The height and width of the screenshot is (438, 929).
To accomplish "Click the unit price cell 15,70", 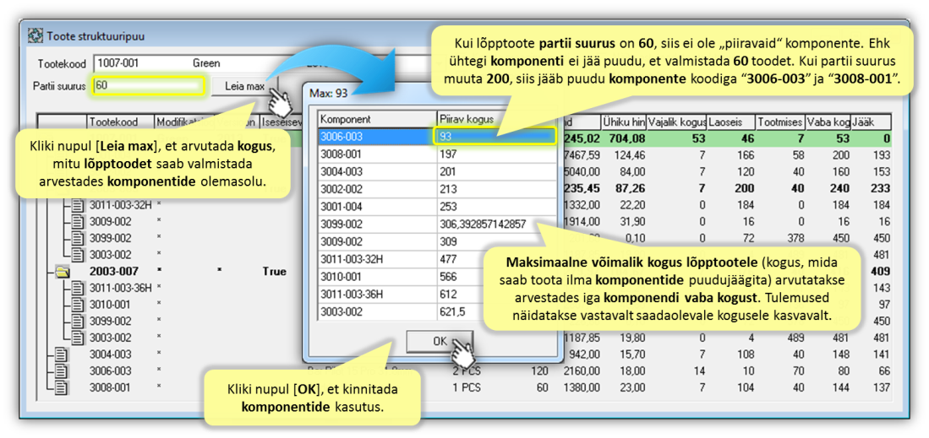I will point(632,354).
